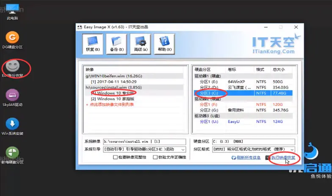Click the 硬盘分区 C: (1:3) field
This screenshot has width=332, height=196.
pos(253,141)
